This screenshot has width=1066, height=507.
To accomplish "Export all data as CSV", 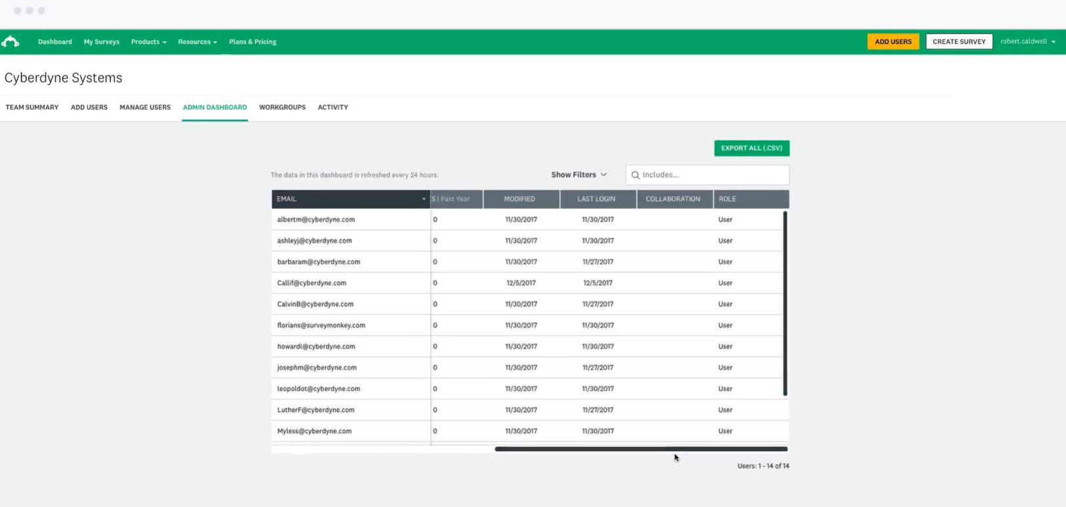I will 751,148.
